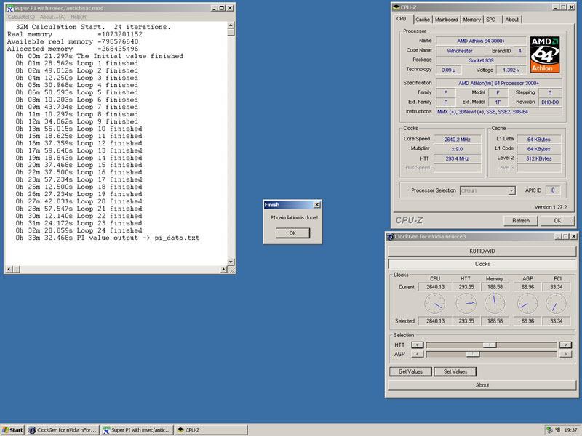Open the Clocks section in ClockGen
The width and height of the screenshot is (582, 436).
point(482,264)
